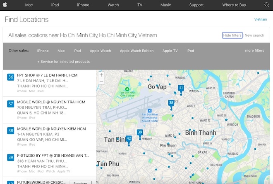
Task: Filter other sales by Apple TV
Action: click(170, 51)
